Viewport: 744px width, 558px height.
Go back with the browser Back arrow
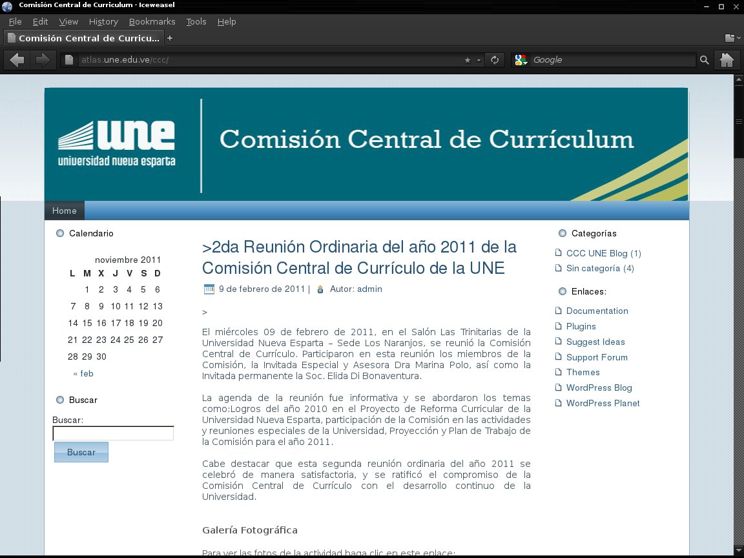tap(17, 60)
